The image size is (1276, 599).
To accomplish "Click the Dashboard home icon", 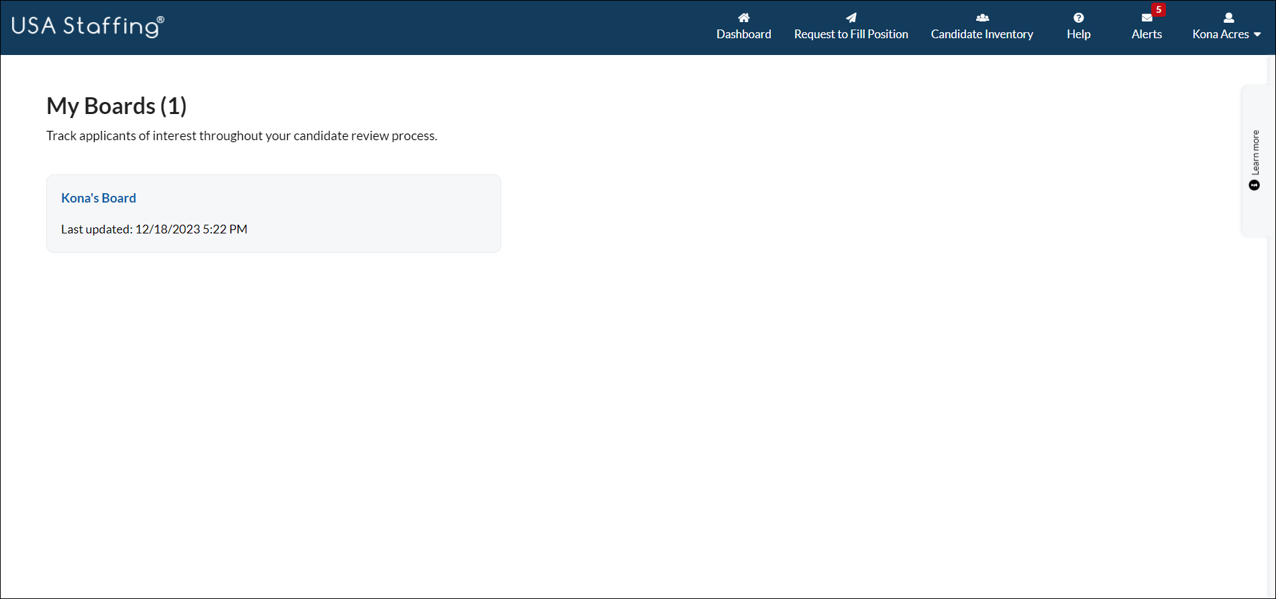I will [743, 18].
